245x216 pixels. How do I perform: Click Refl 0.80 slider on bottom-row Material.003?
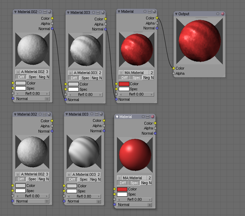pos(84,196)
